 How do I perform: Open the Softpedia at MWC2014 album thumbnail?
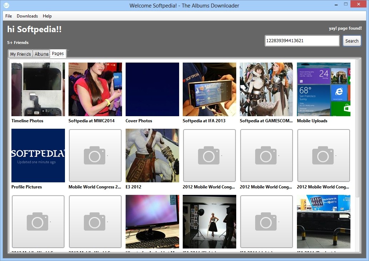(95, 89)
